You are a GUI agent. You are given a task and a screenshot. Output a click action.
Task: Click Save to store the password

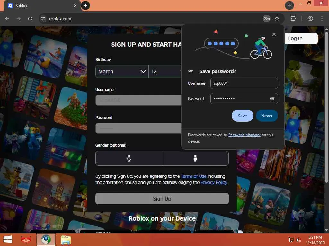pos(242,116)
